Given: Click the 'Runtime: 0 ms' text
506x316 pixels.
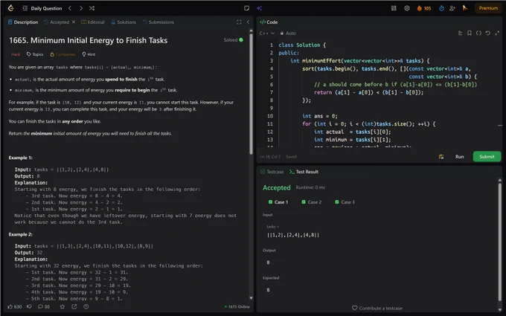Looking at the screenshot, I should [x=310, y=187].
